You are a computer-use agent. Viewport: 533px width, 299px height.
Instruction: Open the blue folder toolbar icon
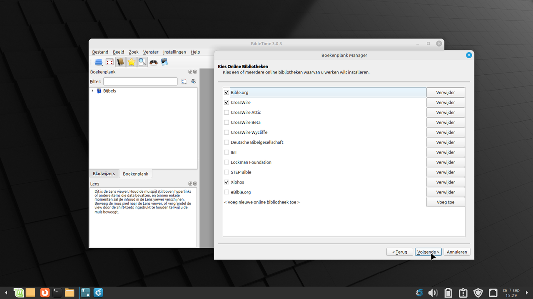click(99, 62)
